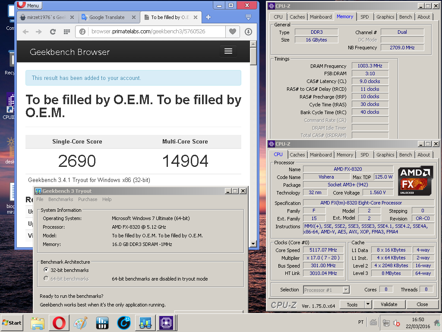
Task: Click the address bar URL field
Action: tap(156, 32)
